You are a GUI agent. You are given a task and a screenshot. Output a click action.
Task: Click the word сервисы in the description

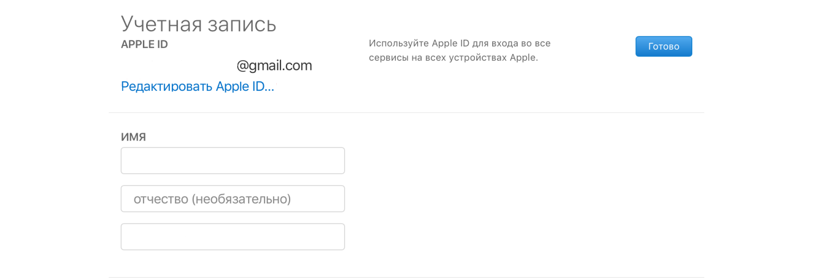click(x=388, y=58)
